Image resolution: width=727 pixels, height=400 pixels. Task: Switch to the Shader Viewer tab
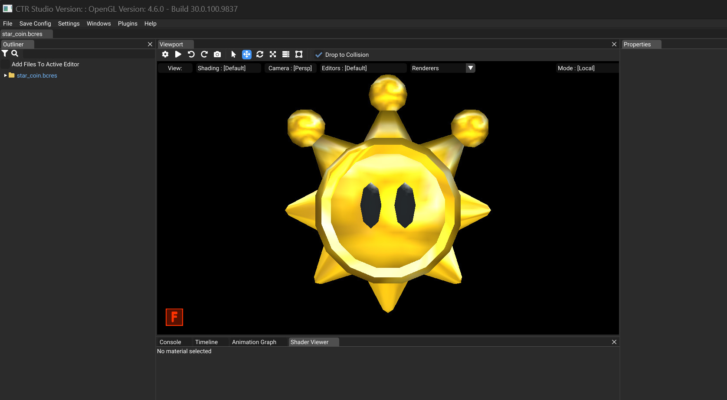tap(310, 342)
